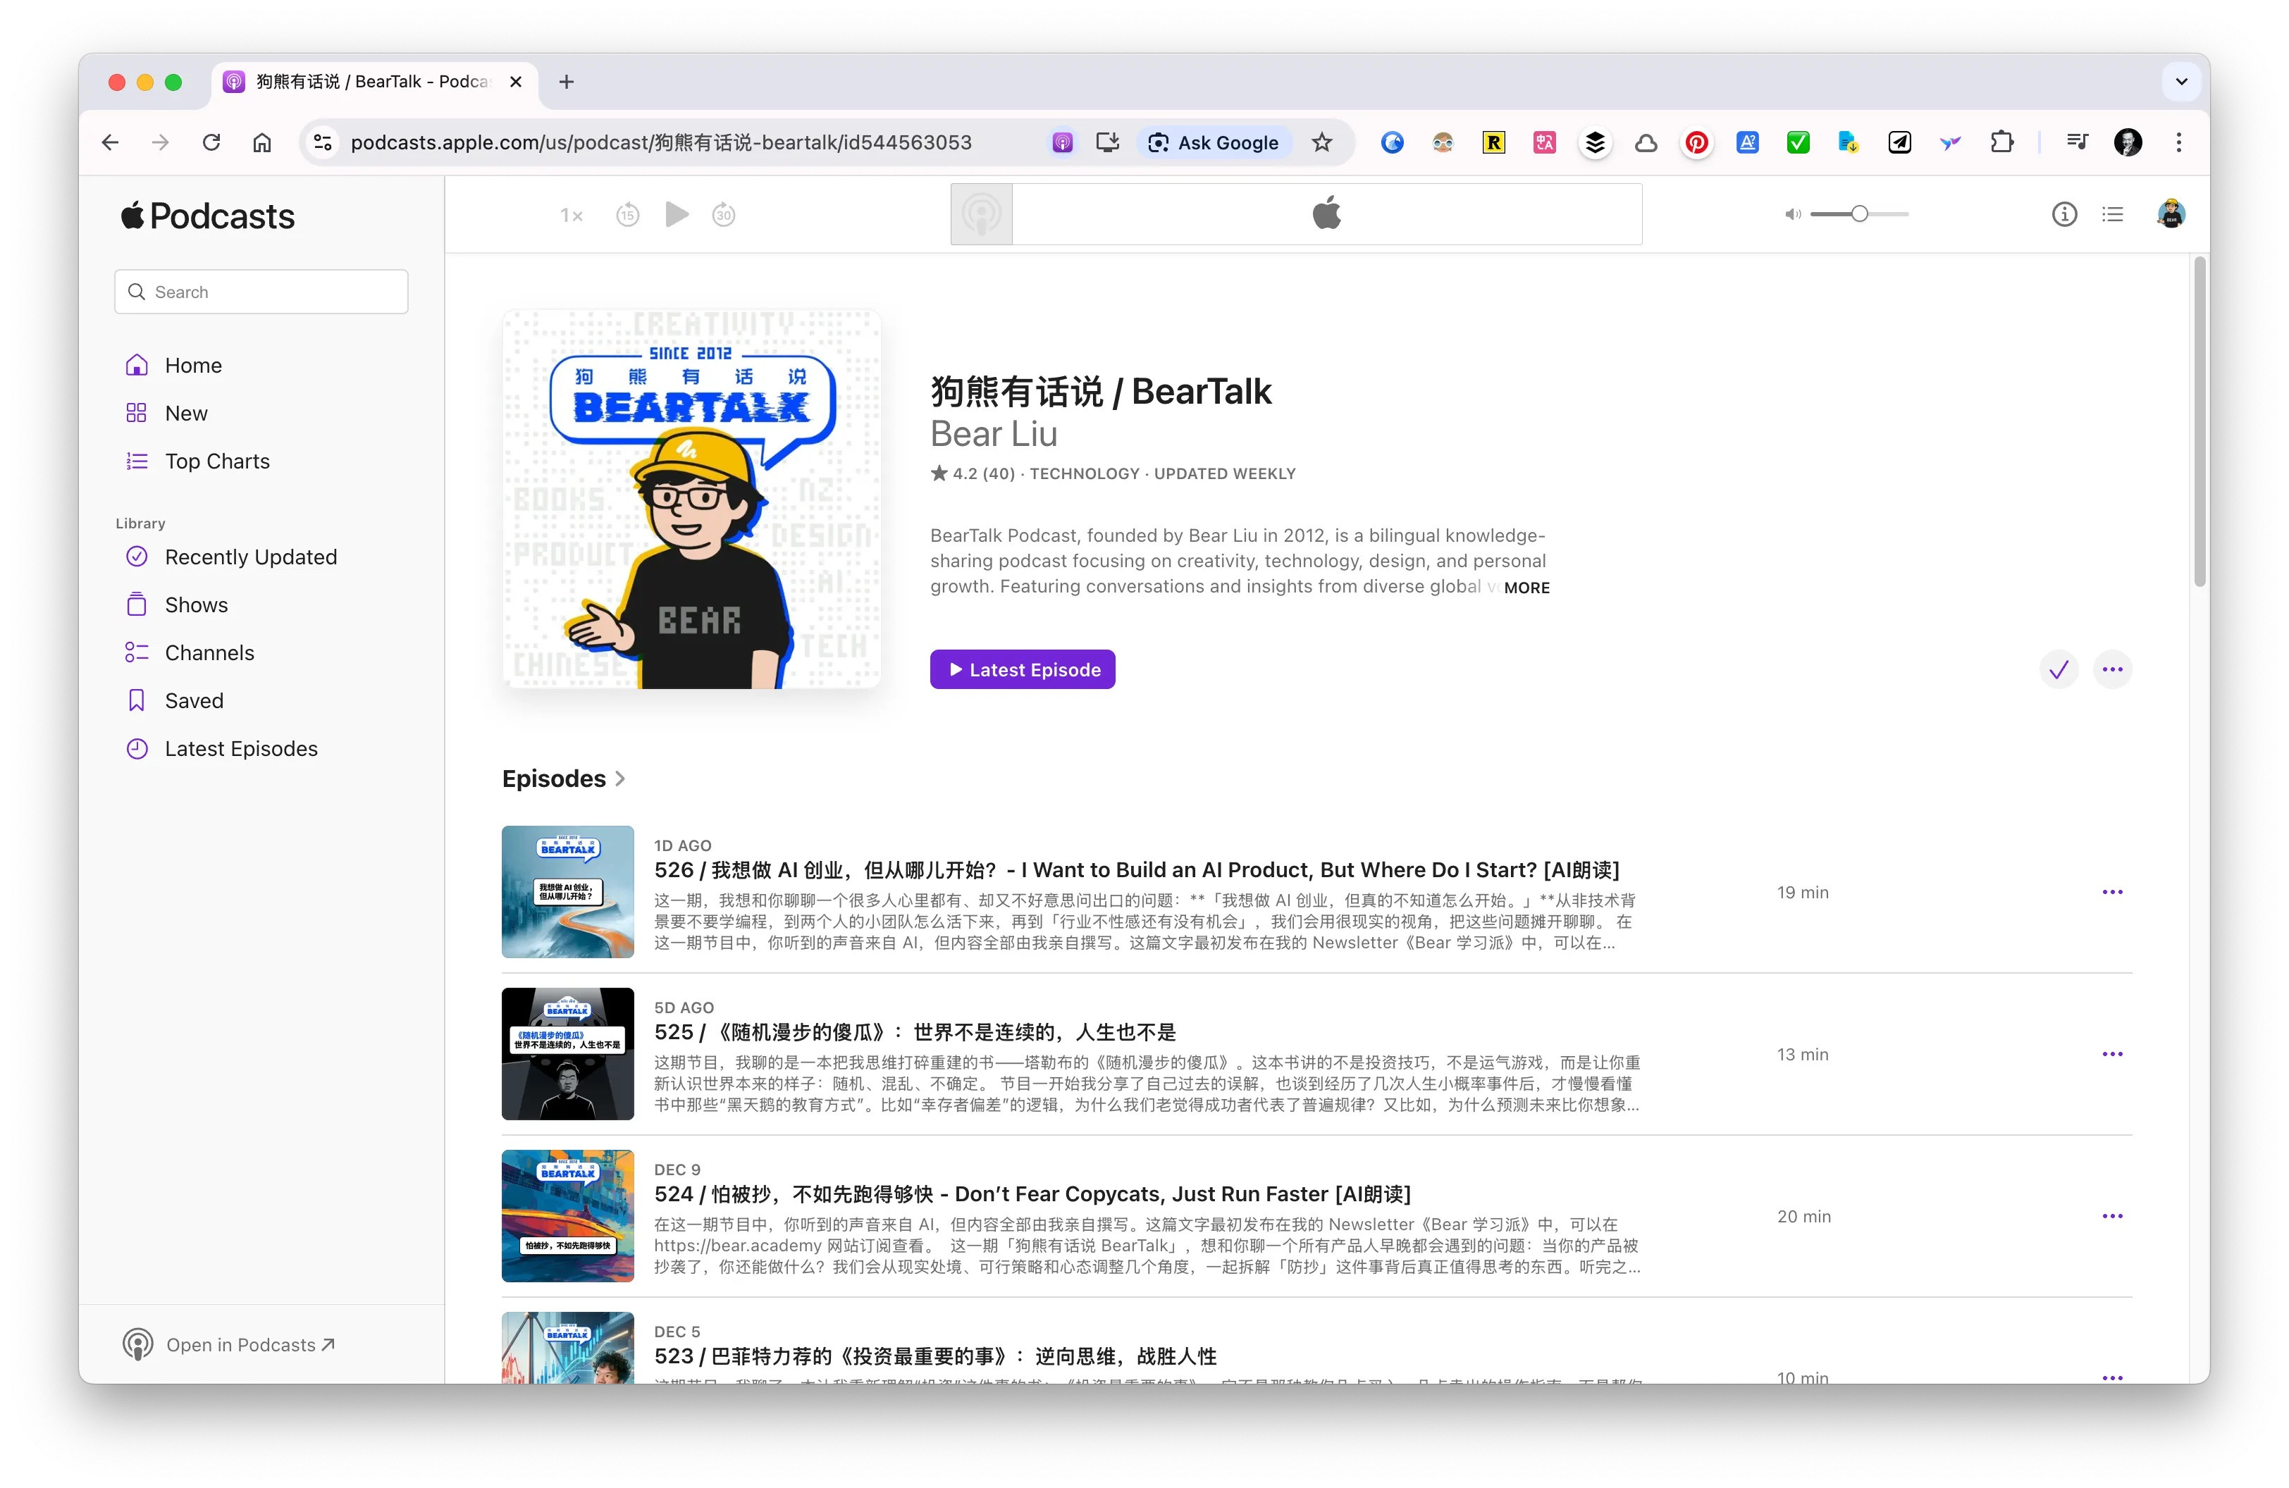
Task: Open more options for episode 526
Action: [x=2112, y=892]
